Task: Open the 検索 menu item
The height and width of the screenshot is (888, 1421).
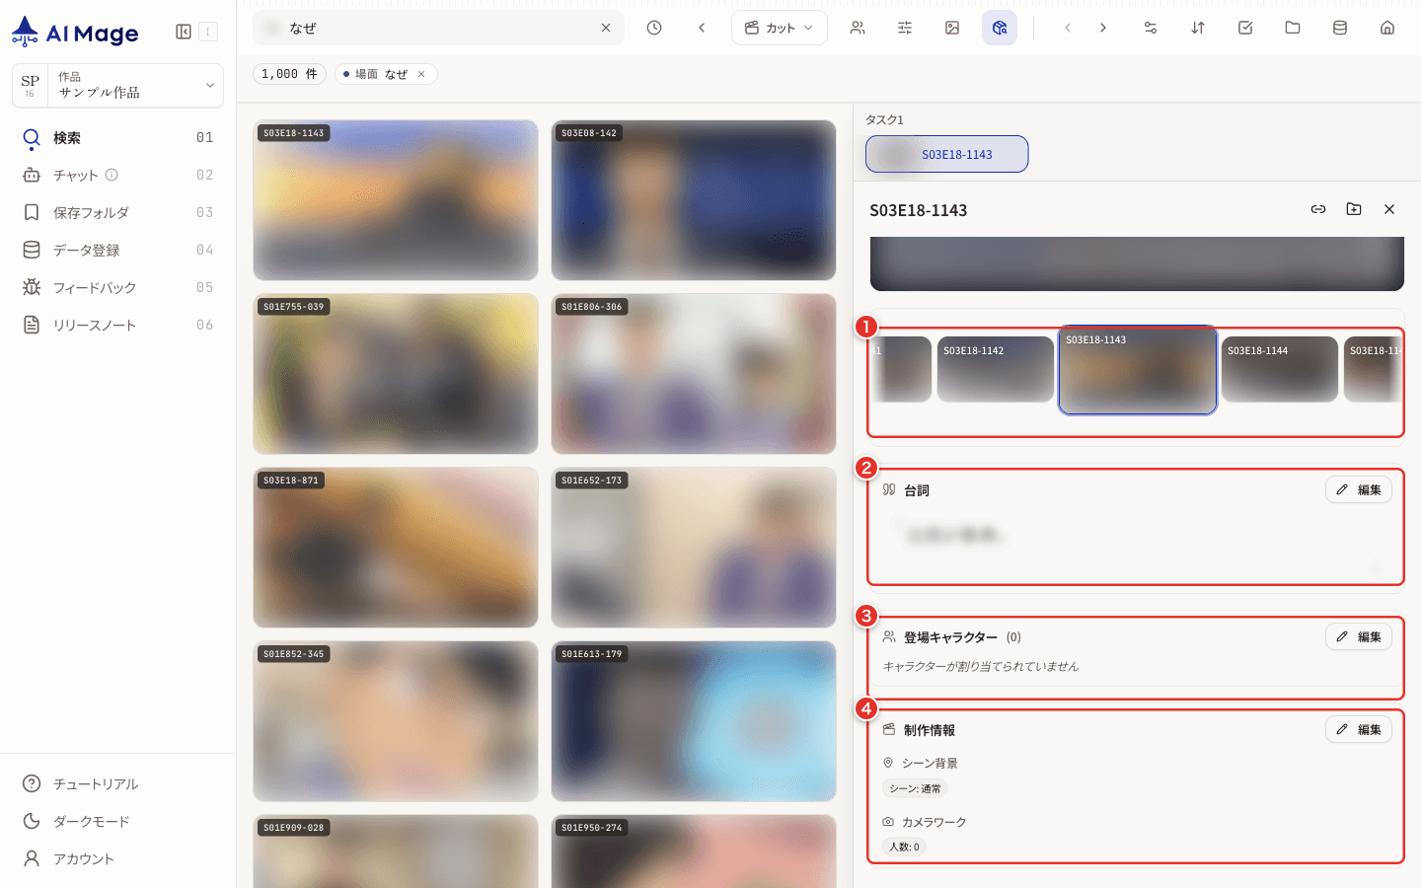Action: click(117, 138)
